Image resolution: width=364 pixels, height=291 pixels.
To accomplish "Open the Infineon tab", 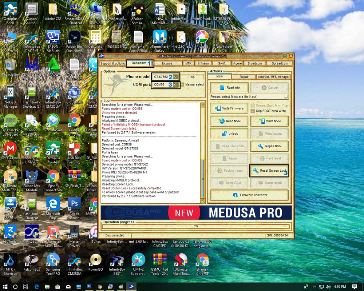I will (x=203, y=63).
